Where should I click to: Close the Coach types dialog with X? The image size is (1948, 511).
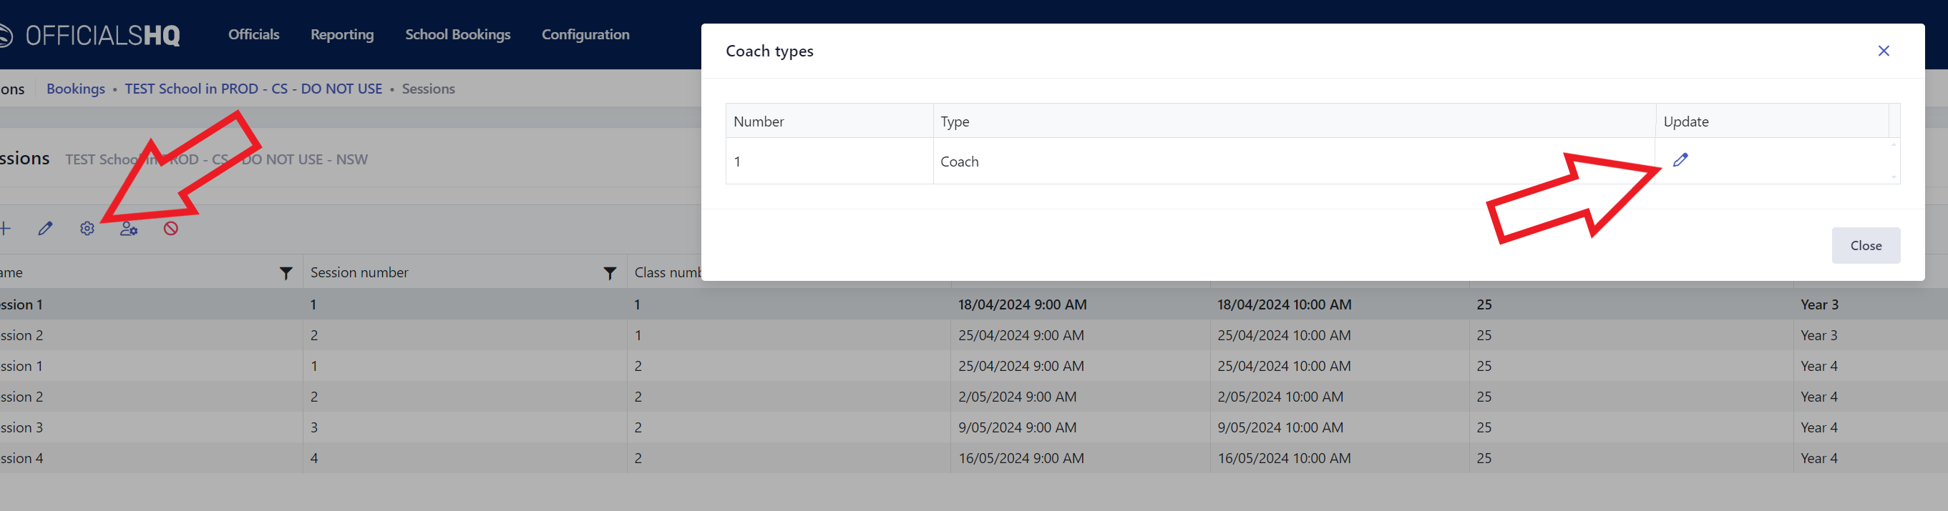coord(1884,51)
